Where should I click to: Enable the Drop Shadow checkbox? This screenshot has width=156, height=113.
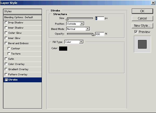[x=6, y=23]
